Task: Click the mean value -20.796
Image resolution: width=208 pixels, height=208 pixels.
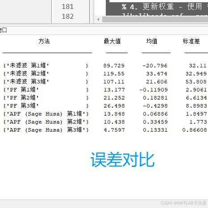Action: tap(155, 66)
